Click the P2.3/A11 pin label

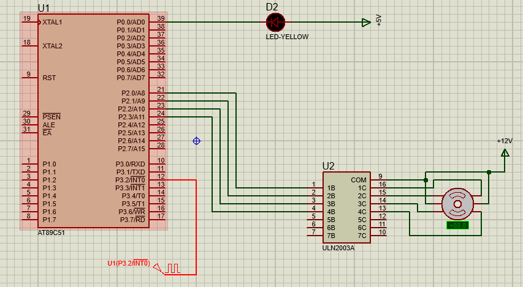tap(131, 117)
